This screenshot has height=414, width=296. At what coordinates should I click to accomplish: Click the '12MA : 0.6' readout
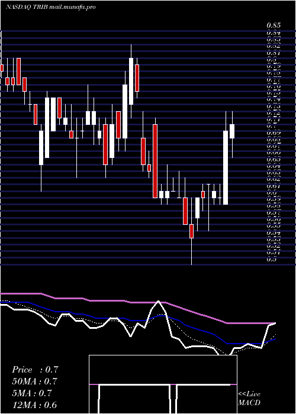[34, 405]
